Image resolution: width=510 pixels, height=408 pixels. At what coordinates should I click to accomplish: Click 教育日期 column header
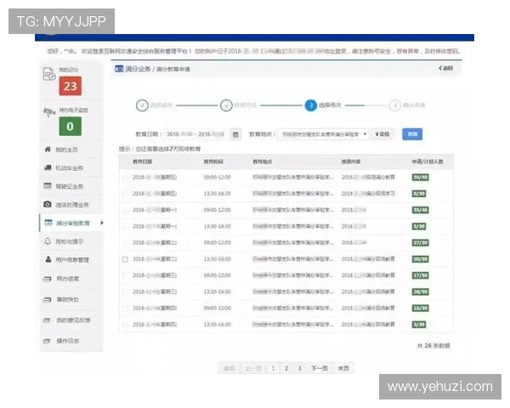pos(143,161)
